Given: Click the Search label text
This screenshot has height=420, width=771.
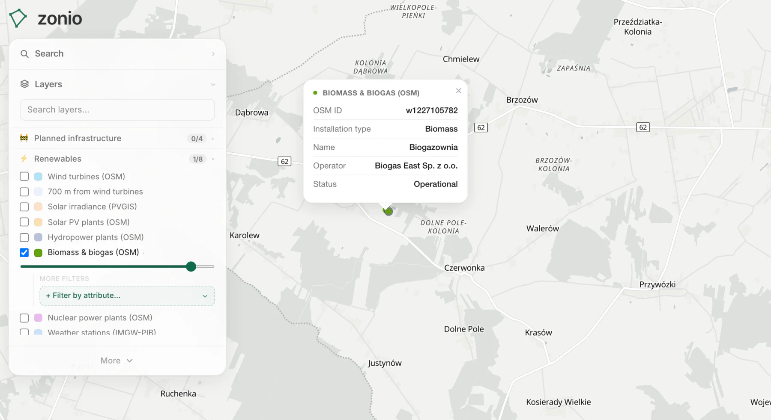Looking at the screenshot, I should [x=49, y=54].
